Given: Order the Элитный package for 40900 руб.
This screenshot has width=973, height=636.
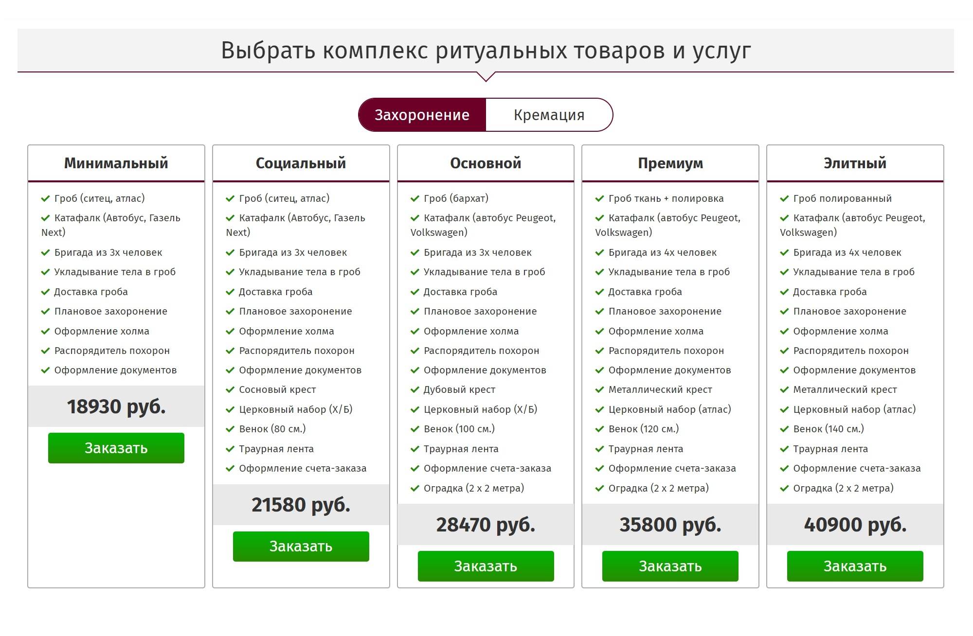Looking at the screenshot, I should pyautogui.click(x=855, y=566).
